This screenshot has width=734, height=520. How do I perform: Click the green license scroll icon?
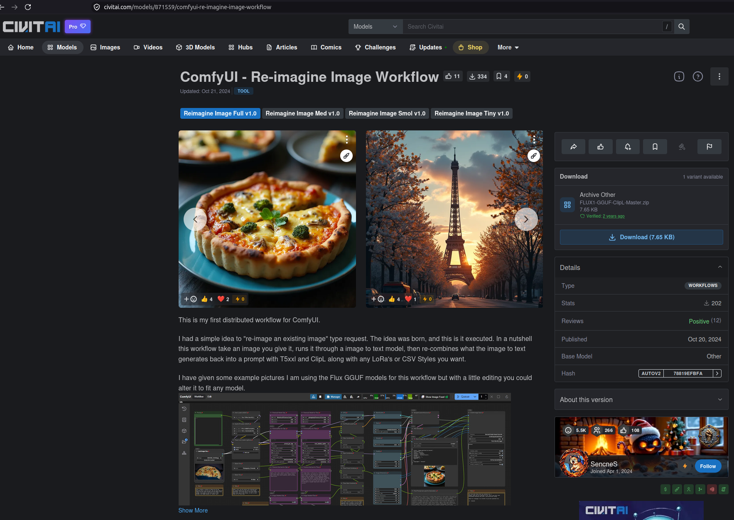724,489
